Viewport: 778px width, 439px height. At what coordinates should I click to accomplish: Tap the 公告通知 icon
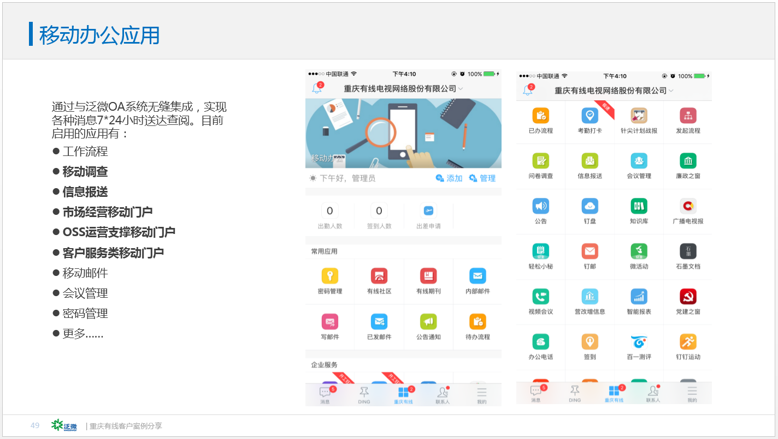pyautogui.click(x=428, y=321)
